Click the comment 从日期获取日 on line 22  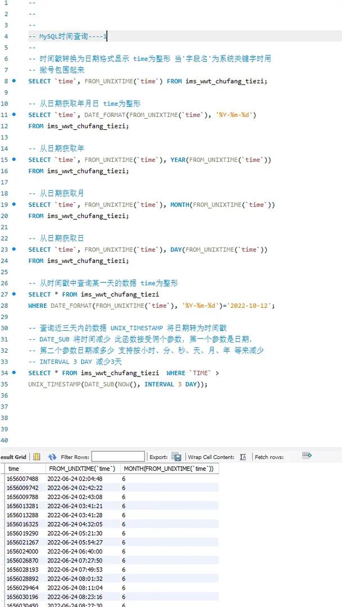[62, 239]
